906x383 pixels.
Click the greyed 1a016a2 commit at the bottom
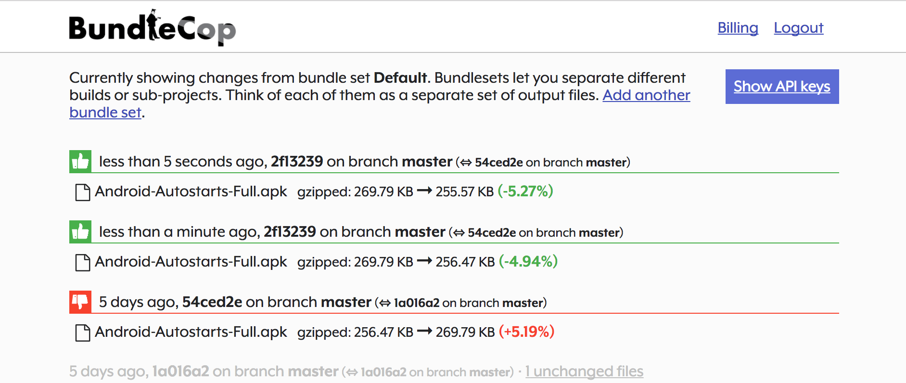coord(180,371)
